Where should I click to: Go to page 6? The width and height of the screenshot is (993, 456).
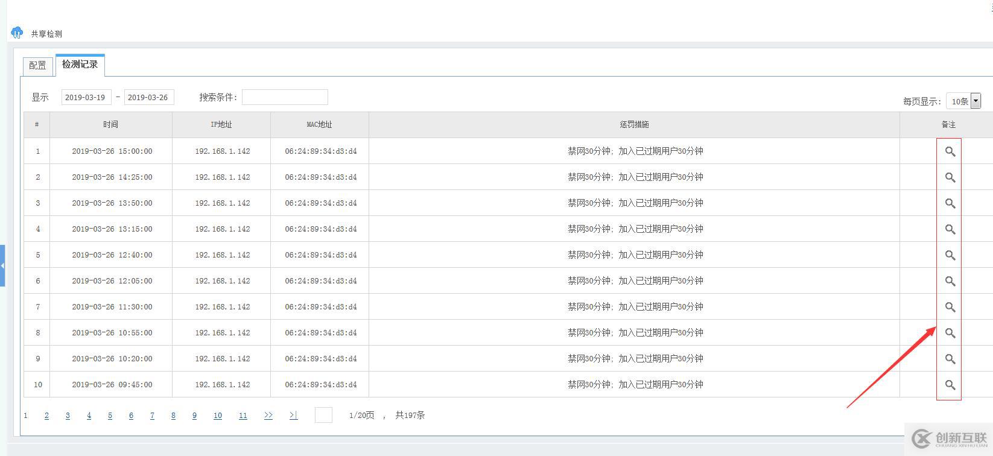pos(131,416)
